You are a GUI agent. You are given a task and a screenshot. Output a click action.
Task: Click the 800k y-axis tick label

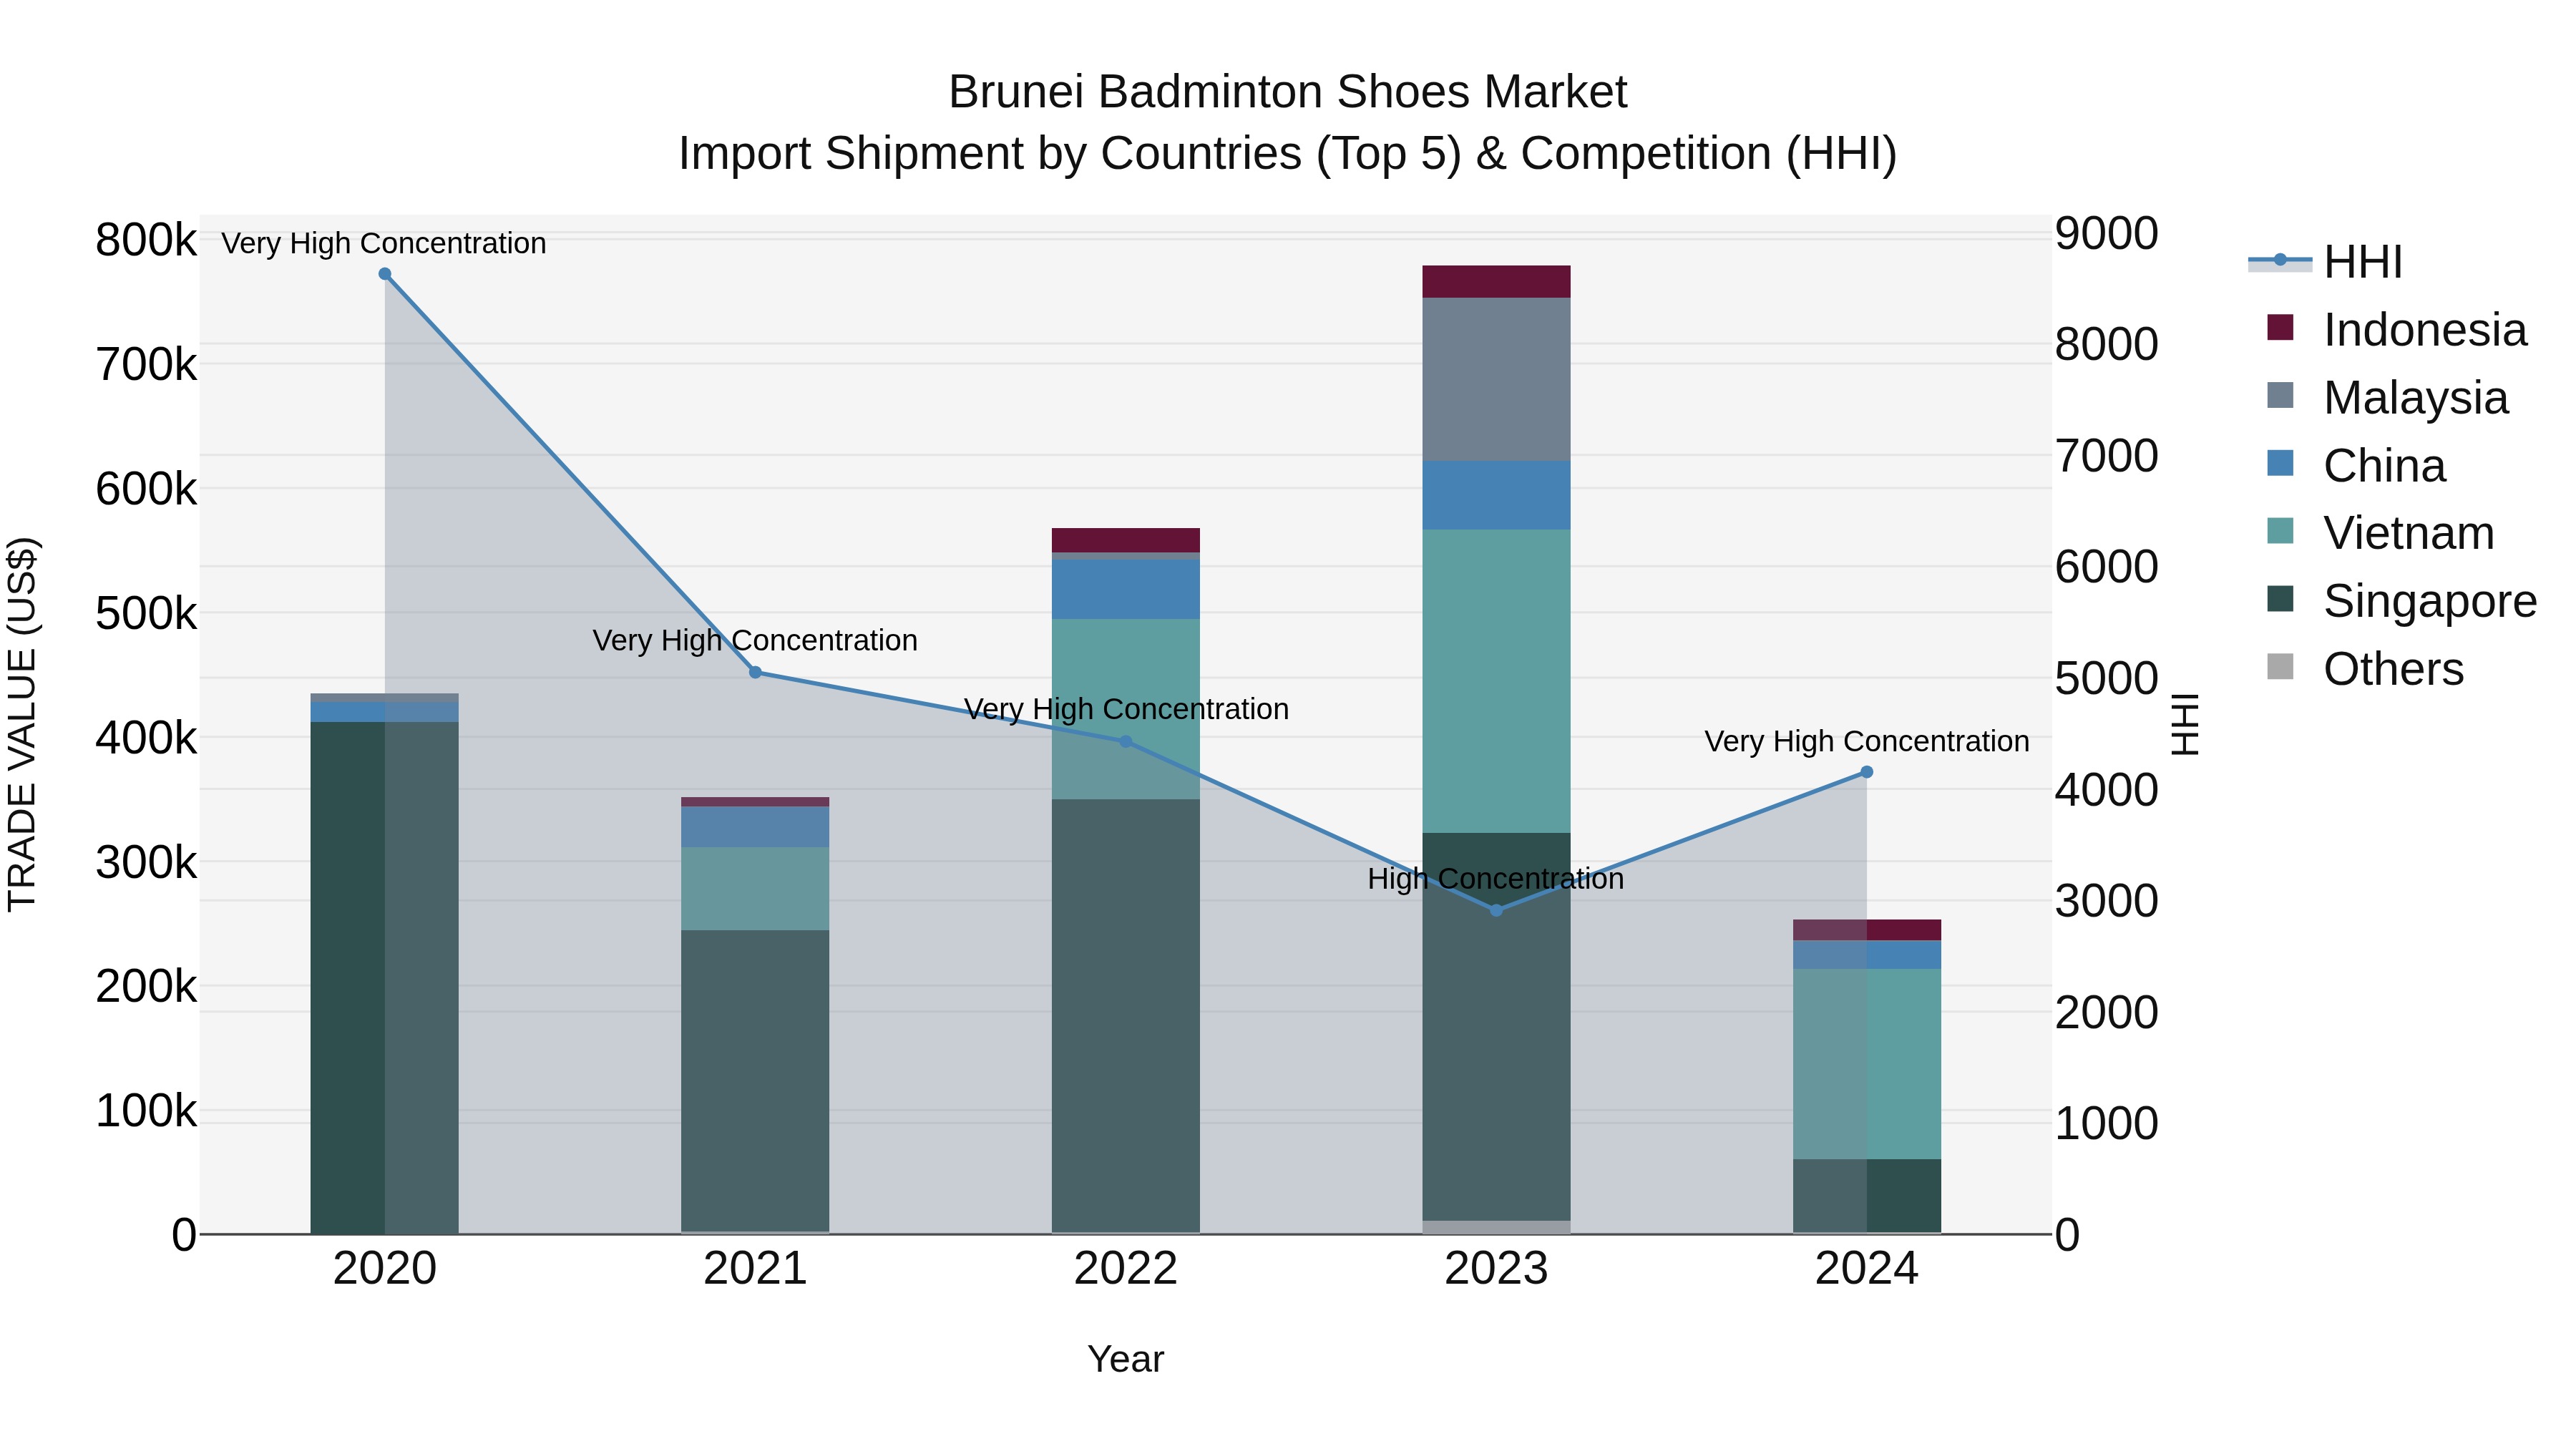tap(146, 240)
